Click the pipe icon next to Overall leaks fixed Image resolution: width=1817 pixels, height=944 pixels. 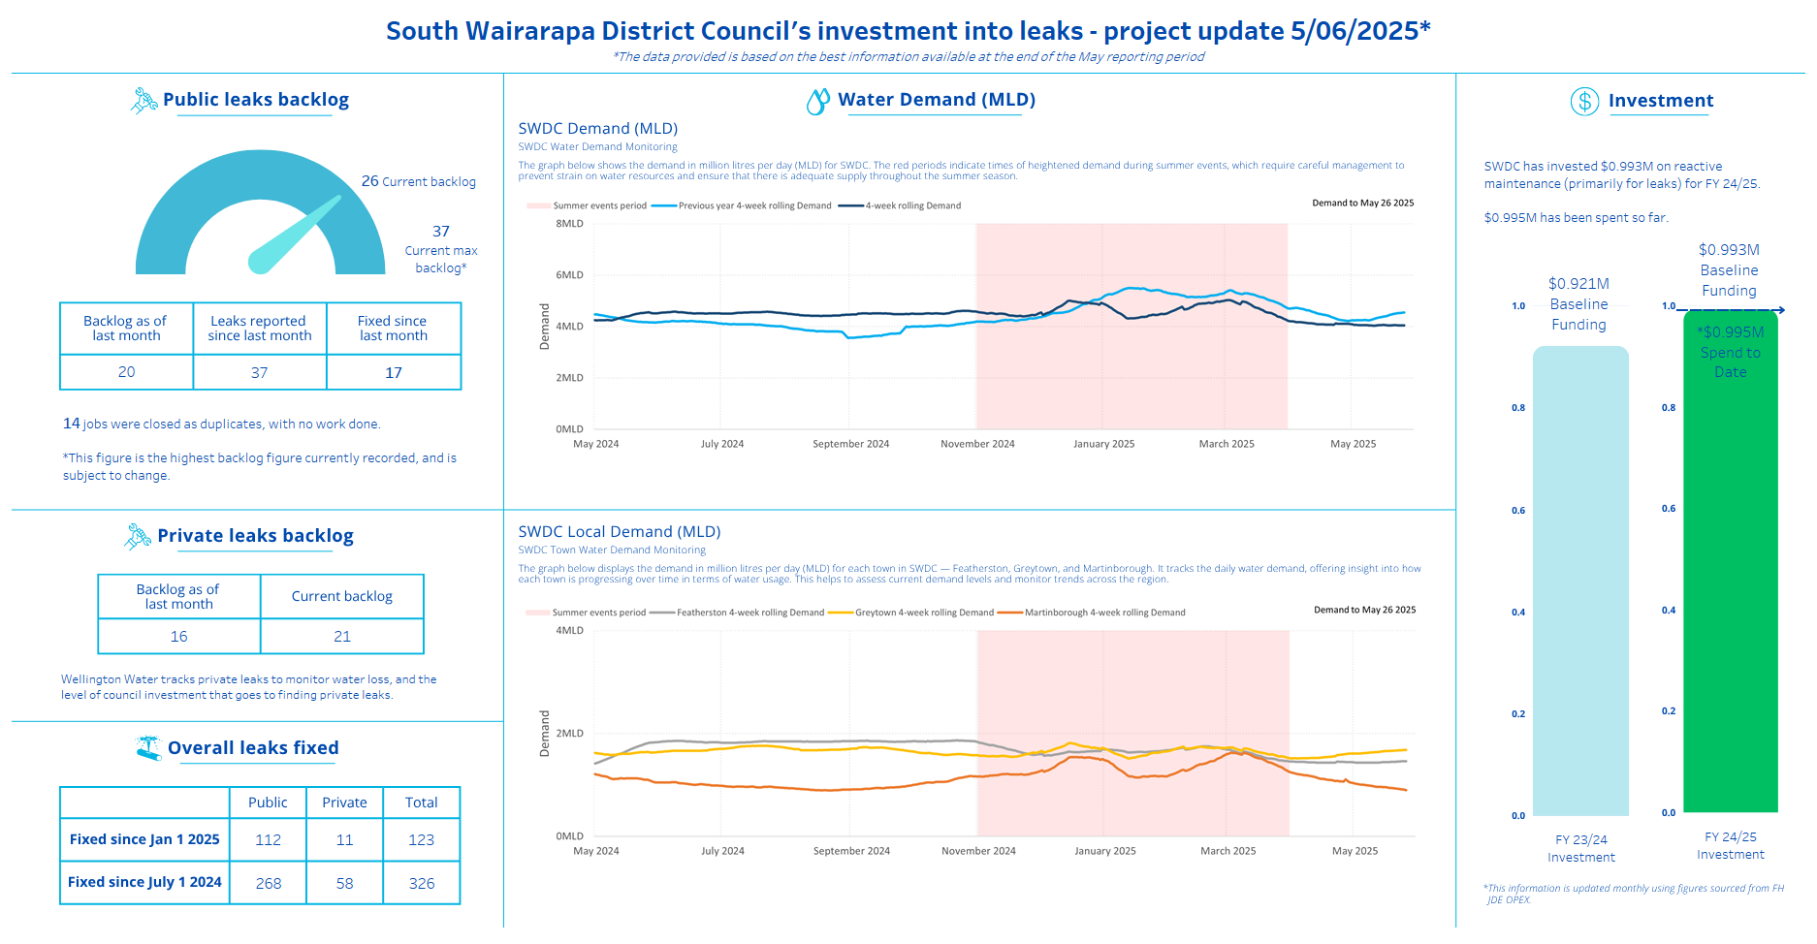(148, 748)
